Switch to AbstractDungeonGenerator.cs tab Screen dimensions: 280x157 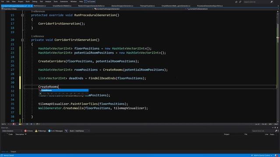[x=122, y=6]
